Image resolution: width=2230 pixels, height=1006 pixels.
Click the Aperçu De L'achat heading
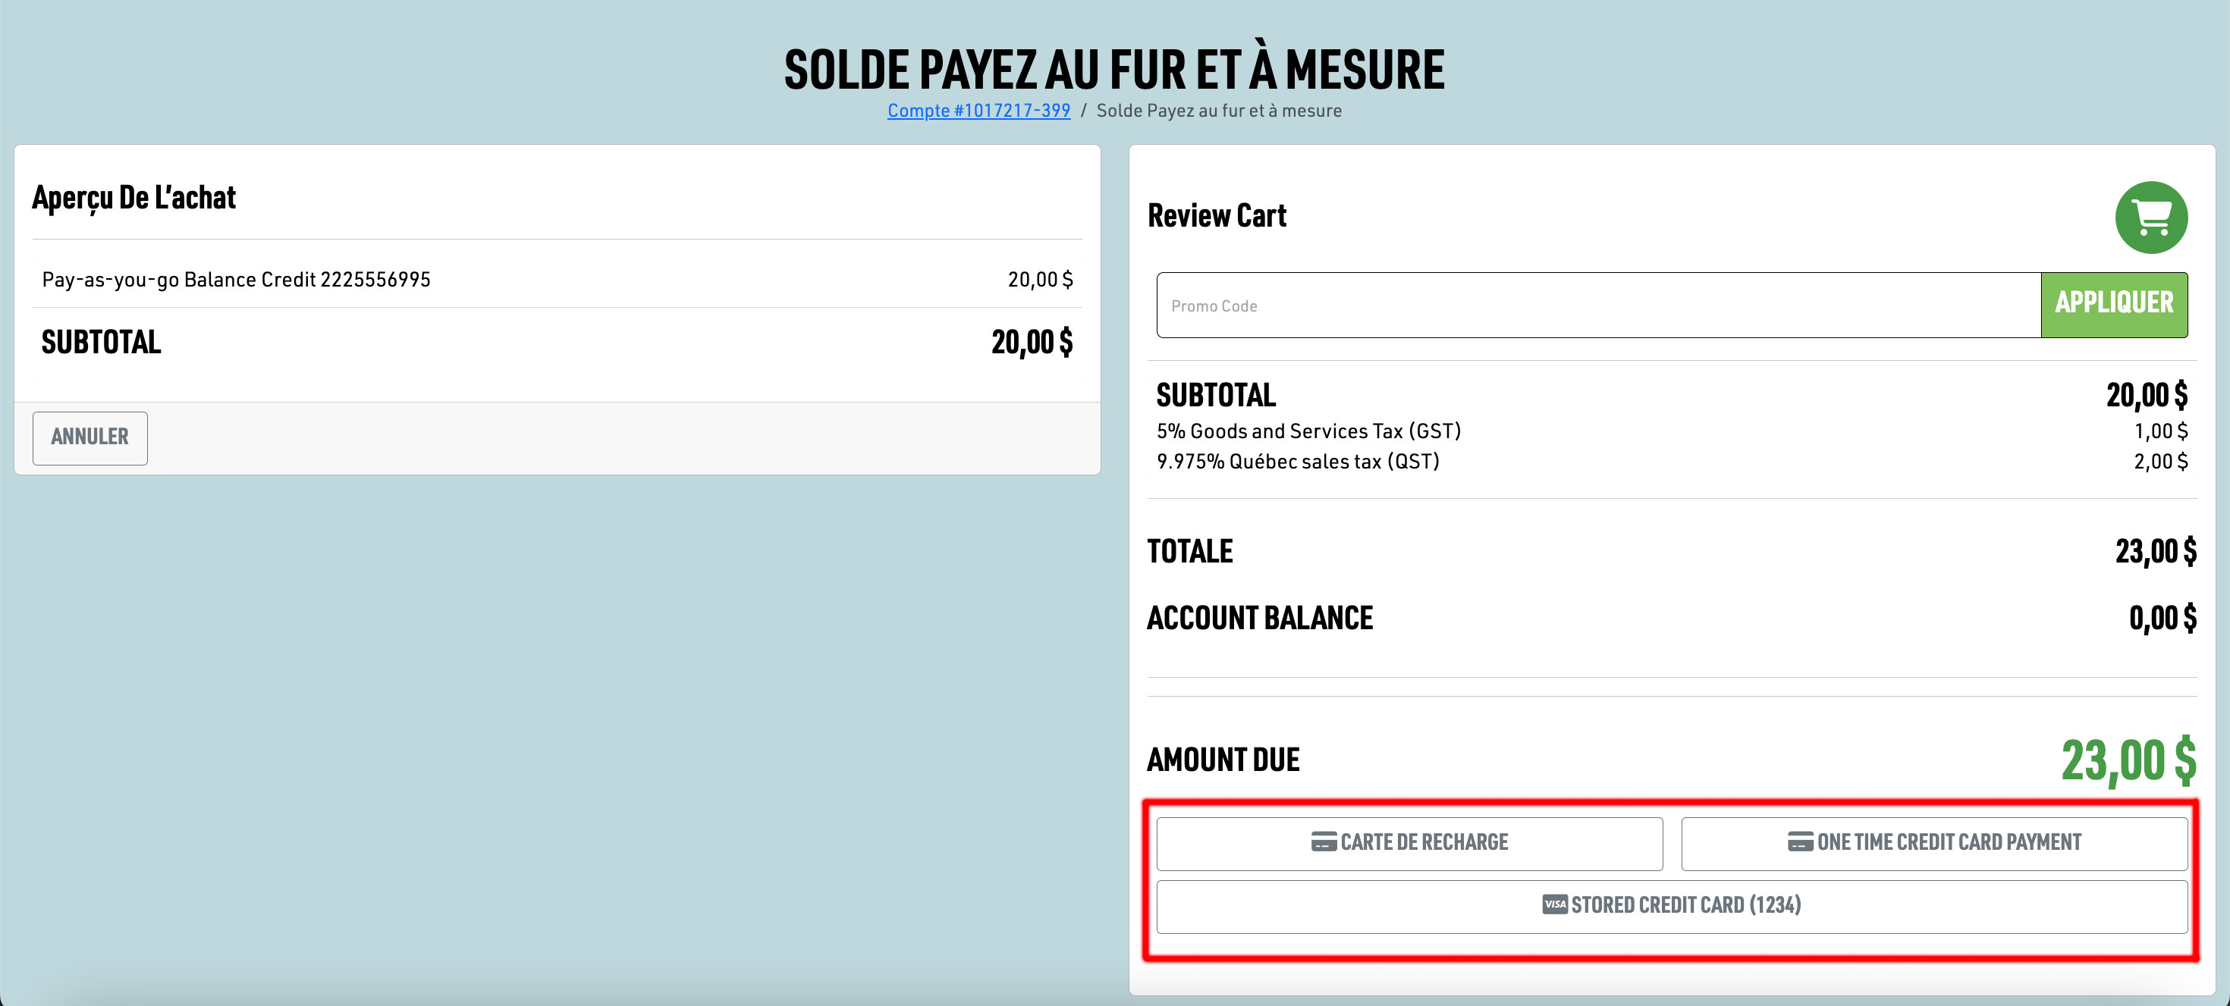(x=133, y=198)
